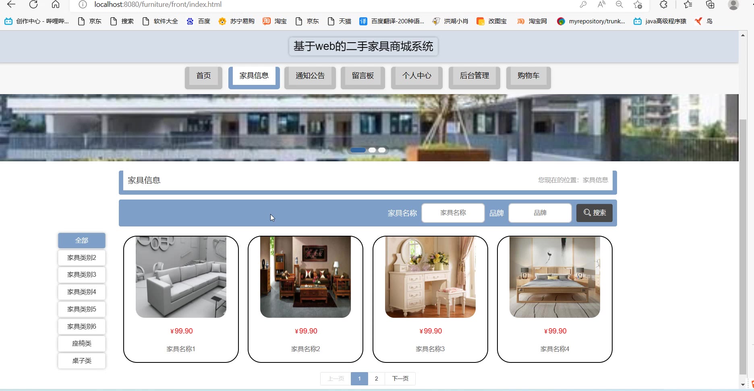This screenshot has height=391, width=754.
Task: Open the 购物车 navigation tab
Action: [x=528, y=77]
